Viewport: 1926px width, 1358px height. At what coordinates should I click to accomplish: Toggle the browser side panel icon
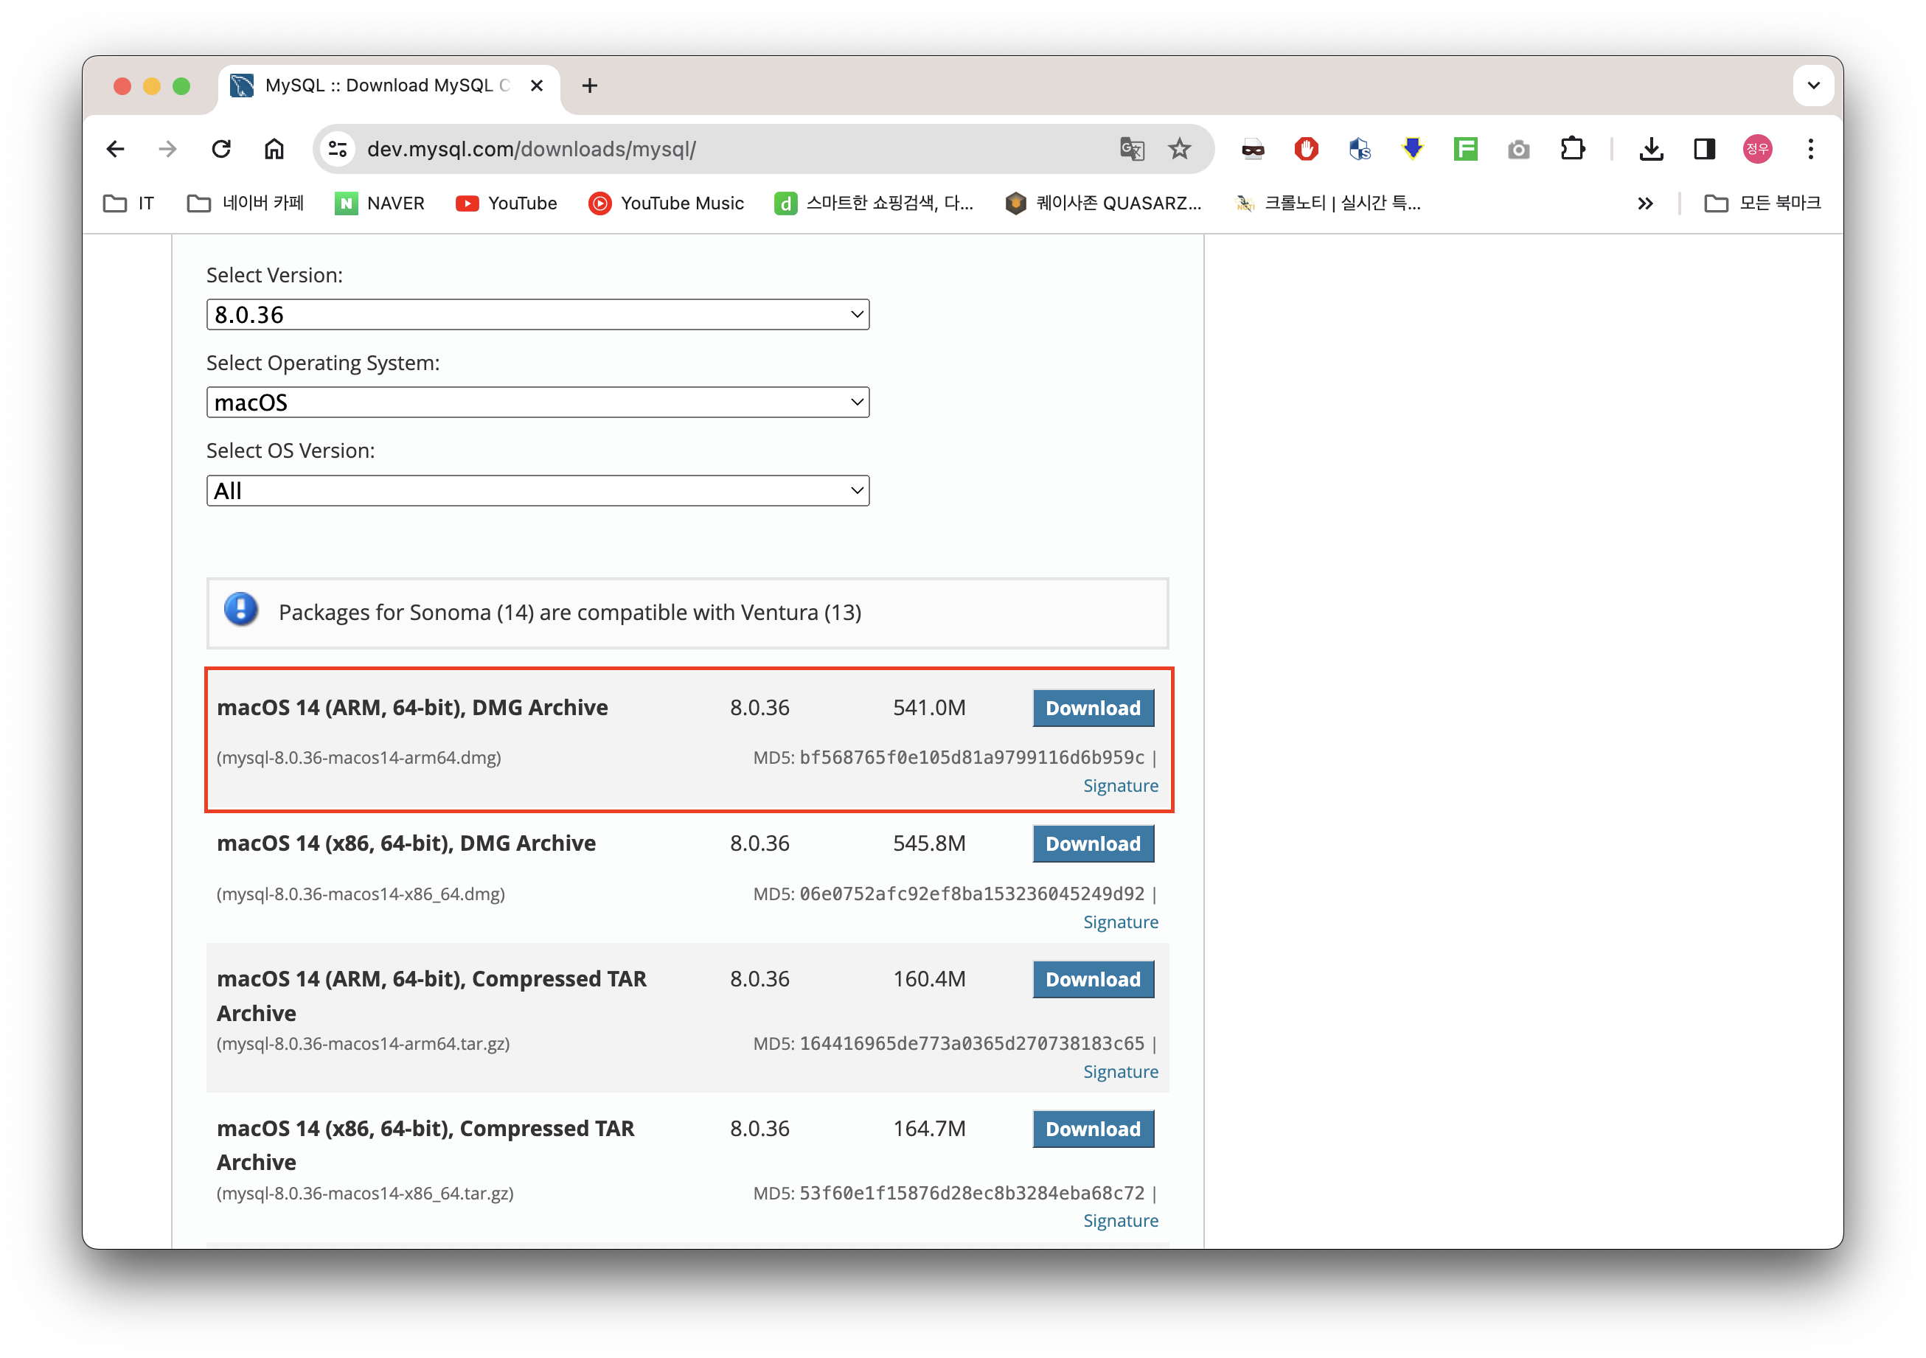pyautogui.click(x=1704, y=150)
